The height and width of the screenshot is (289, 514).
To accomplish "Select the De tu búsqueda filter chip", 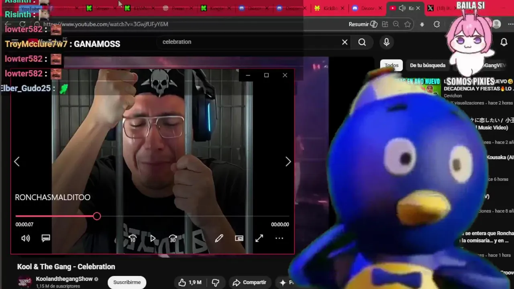I will pyautogui.click(x=428, y=65).
